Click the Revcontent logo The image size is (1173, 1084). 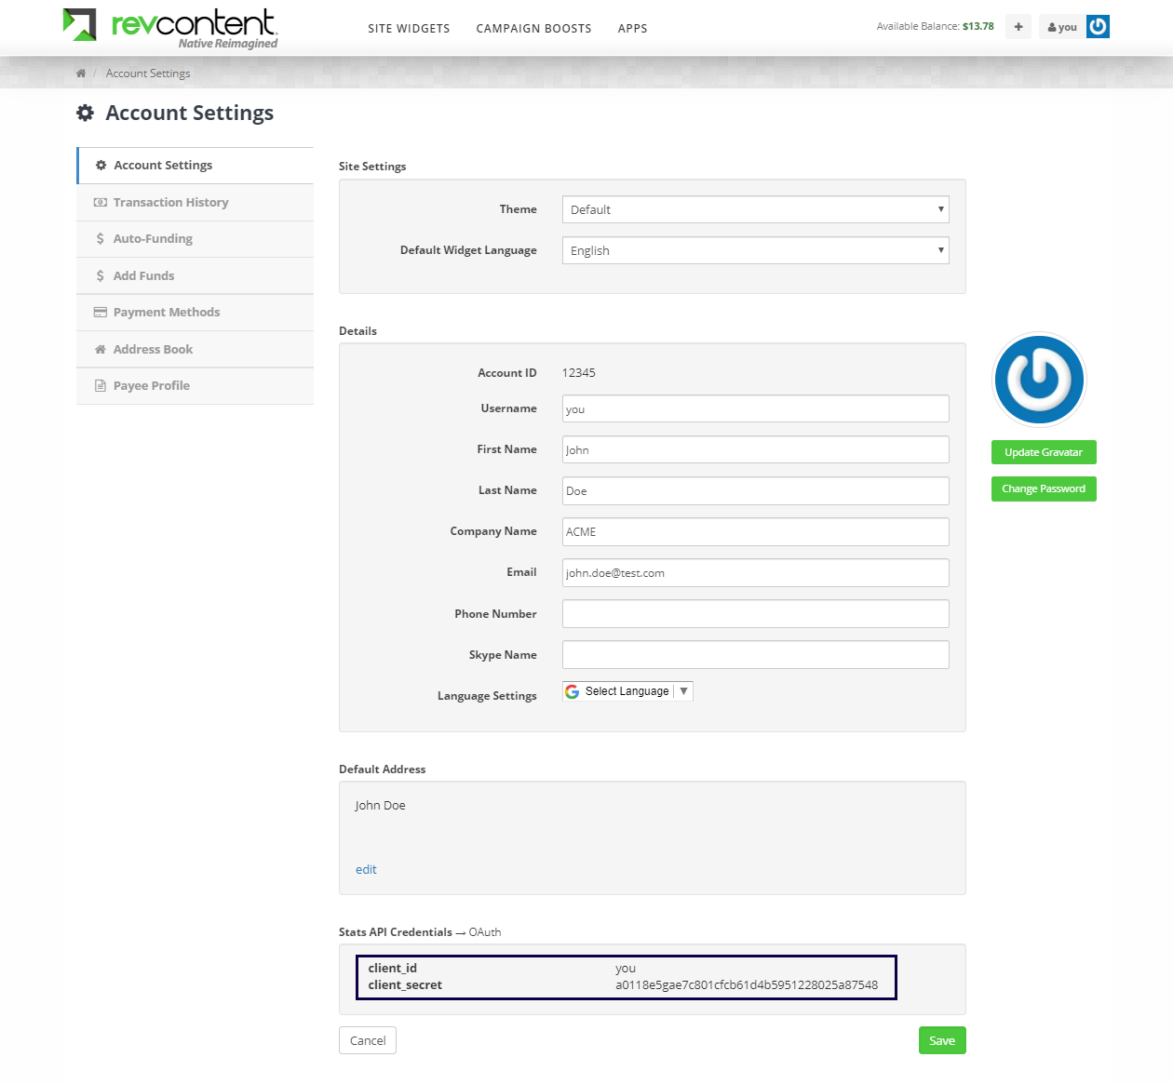pyautogui.click(x=170, y=27)
